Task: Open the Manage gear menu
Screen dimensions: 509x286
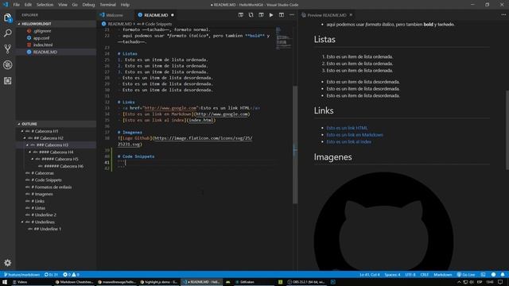Action: click(8, 263)
